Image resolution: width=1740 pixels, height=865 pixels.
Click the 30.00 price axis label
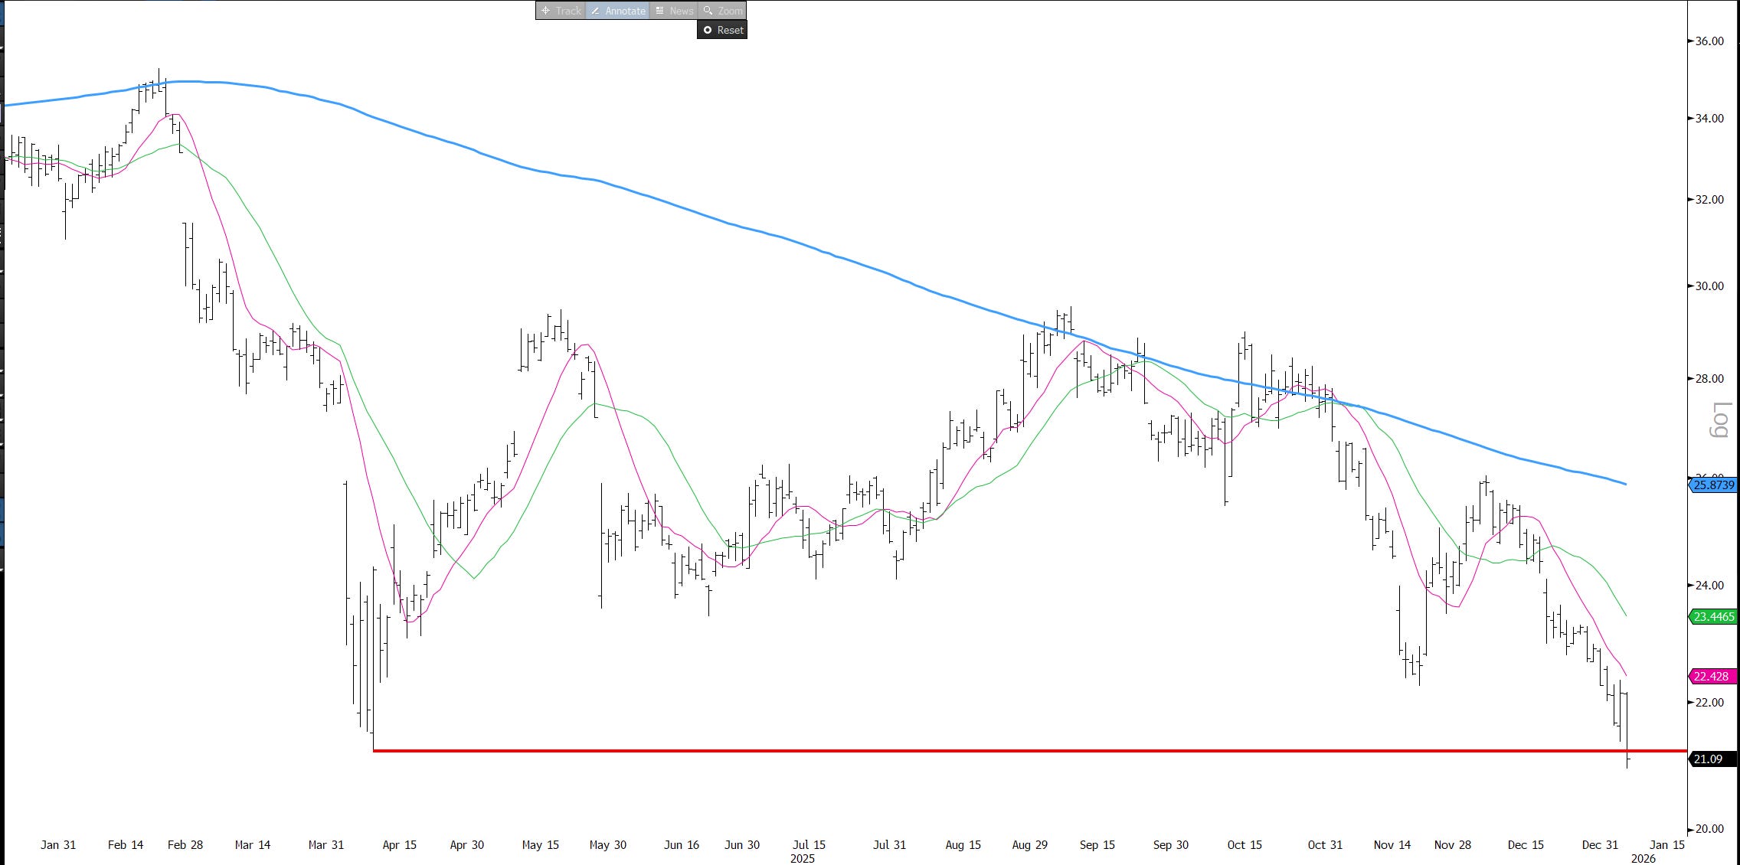click(1709, 286)
